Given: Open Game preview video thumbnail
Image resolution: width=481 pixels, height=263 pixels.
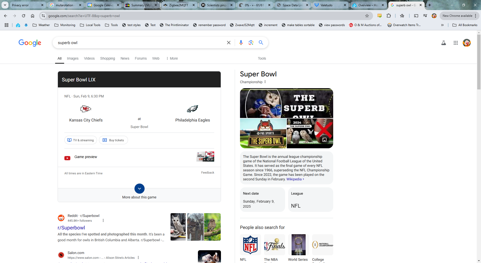Looking at the screenshot, I should tap(205, 157).
